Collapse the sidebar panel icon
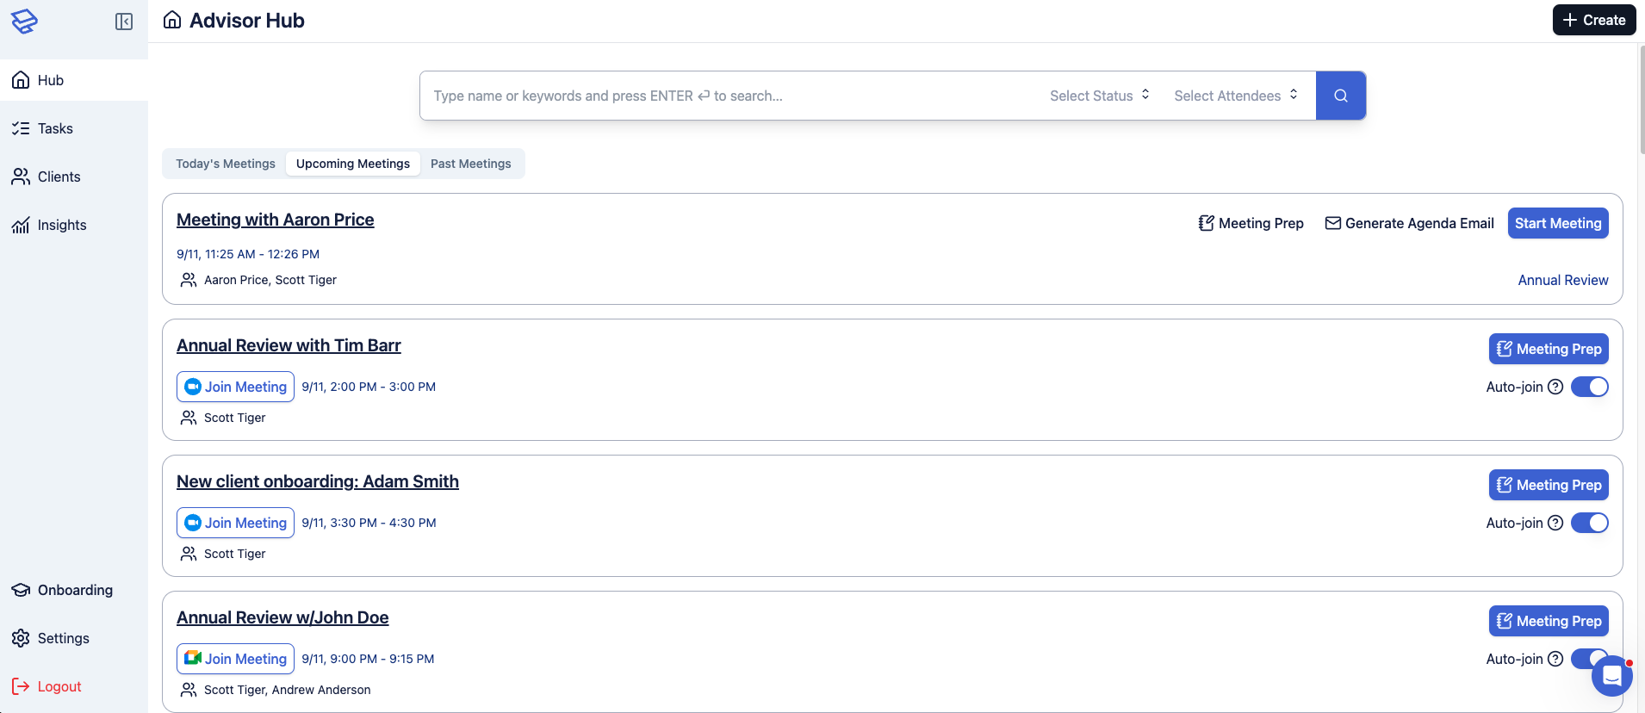 124,22
